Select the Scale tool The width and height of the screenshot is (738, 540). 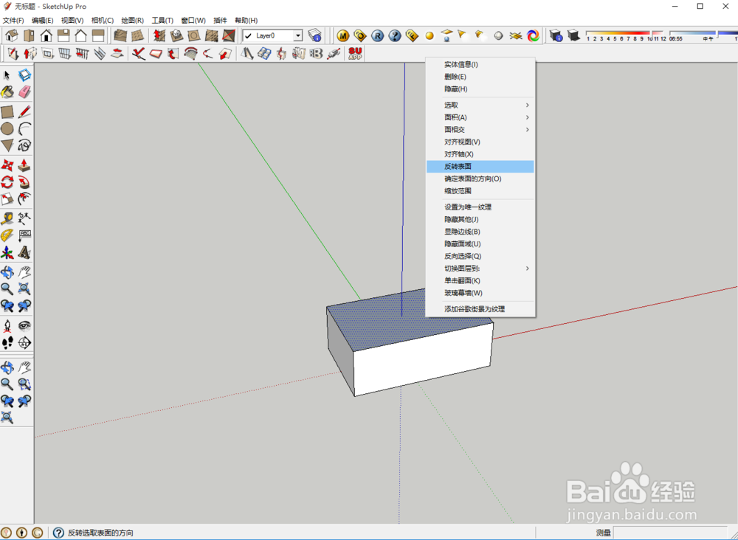pyautogui.click(x=7, y=199)
